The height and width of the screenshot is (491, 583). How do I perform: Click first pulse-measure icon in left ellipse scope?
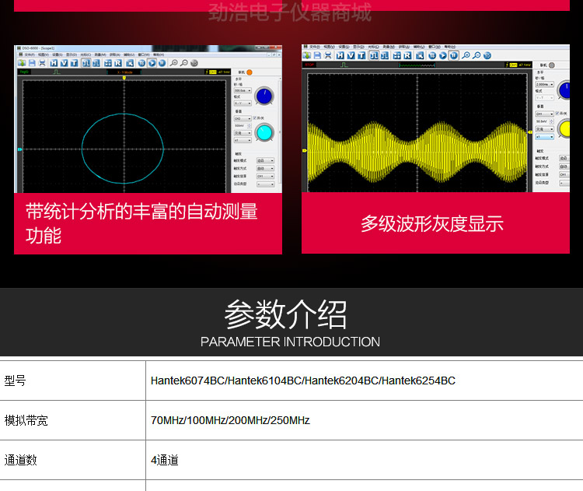[86, 63]
